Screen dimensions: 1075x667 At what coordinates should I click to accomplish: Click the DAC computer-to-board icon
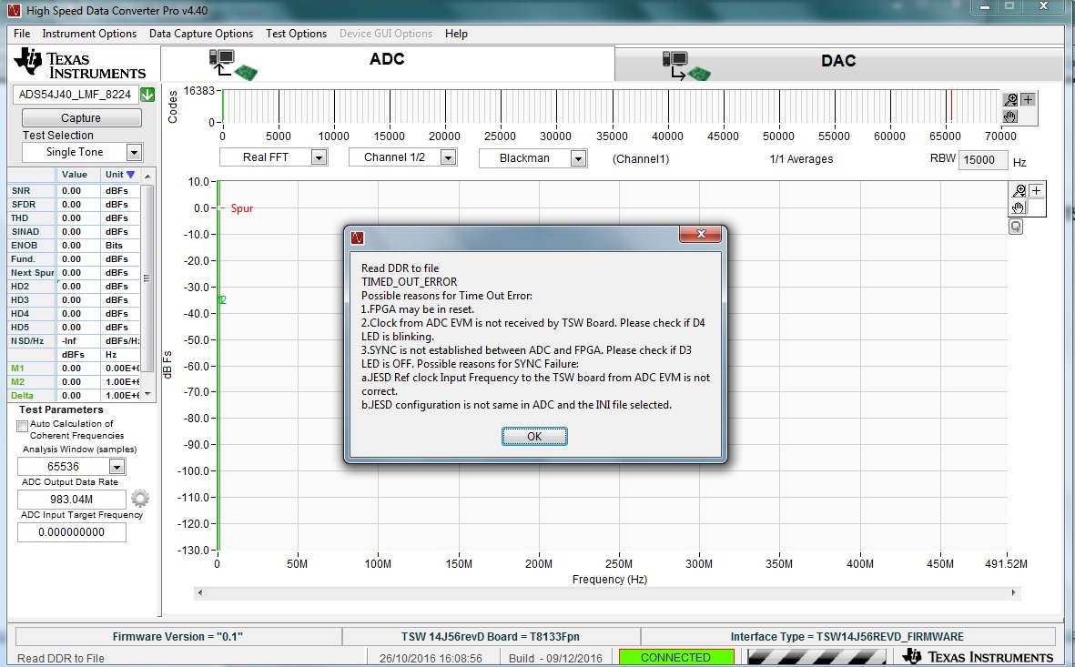coord(686,66)
